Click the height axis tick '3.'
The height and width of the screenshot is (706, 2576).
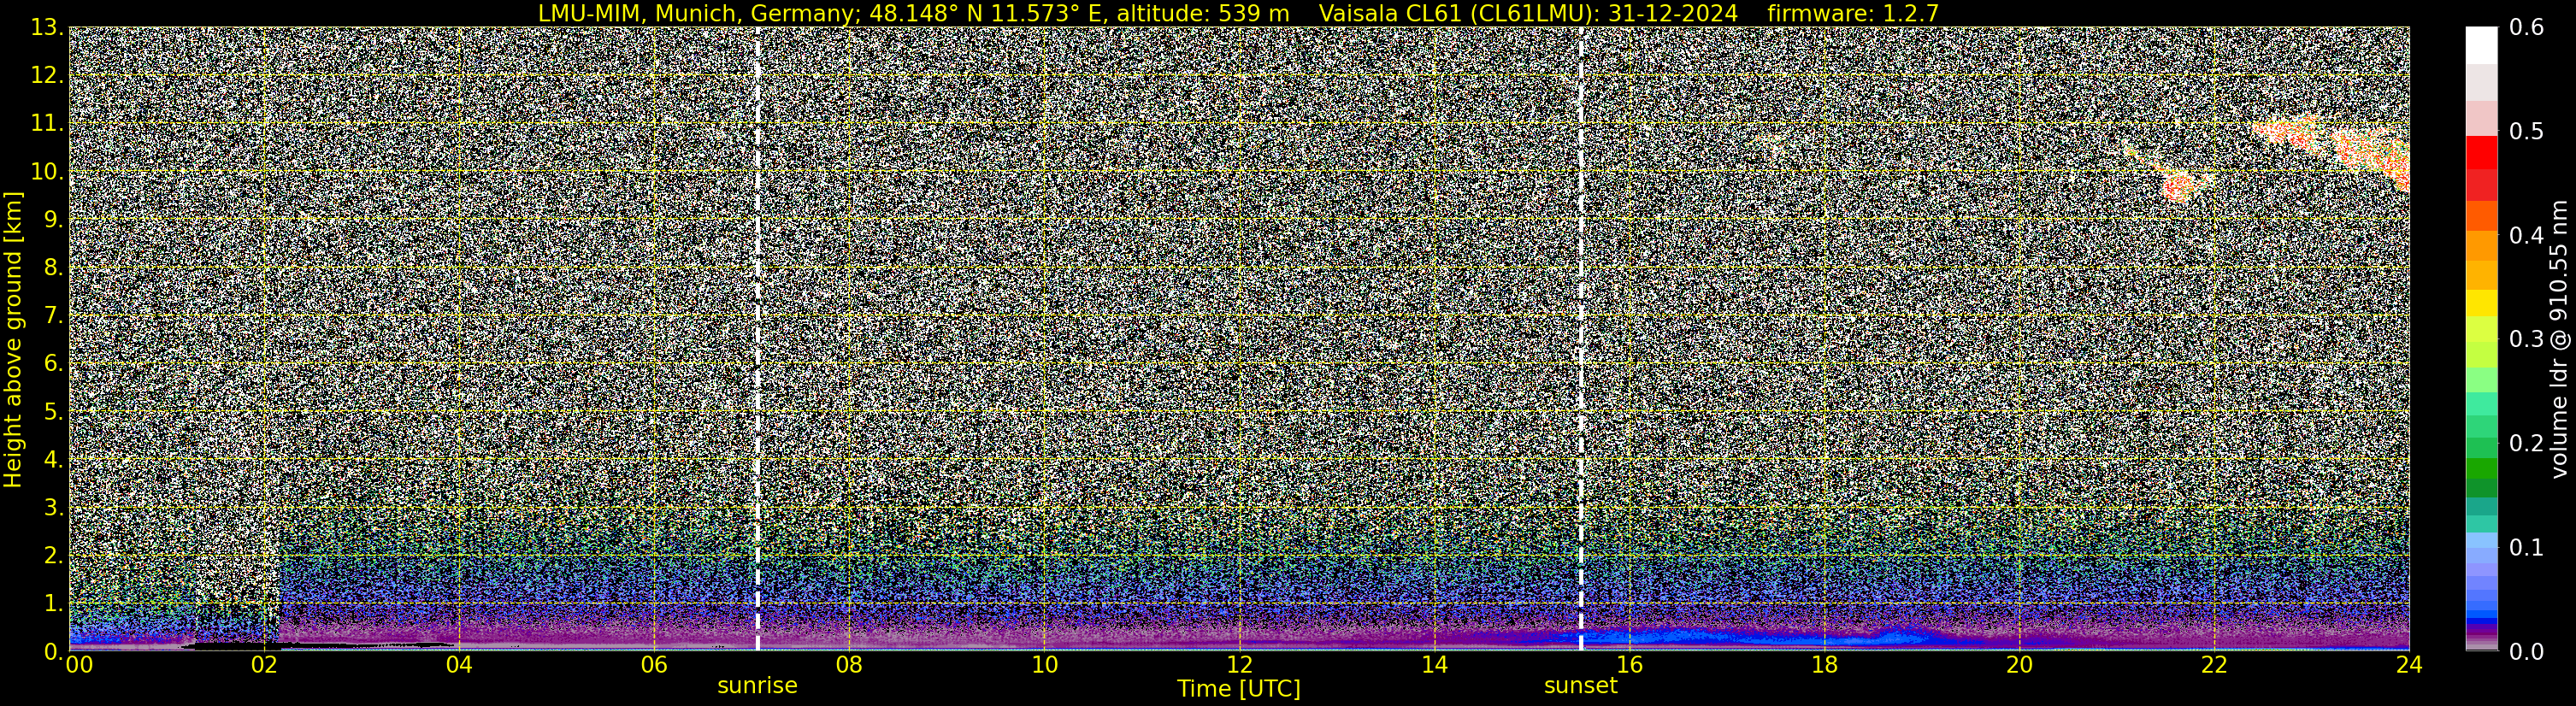tap(53, 508)
